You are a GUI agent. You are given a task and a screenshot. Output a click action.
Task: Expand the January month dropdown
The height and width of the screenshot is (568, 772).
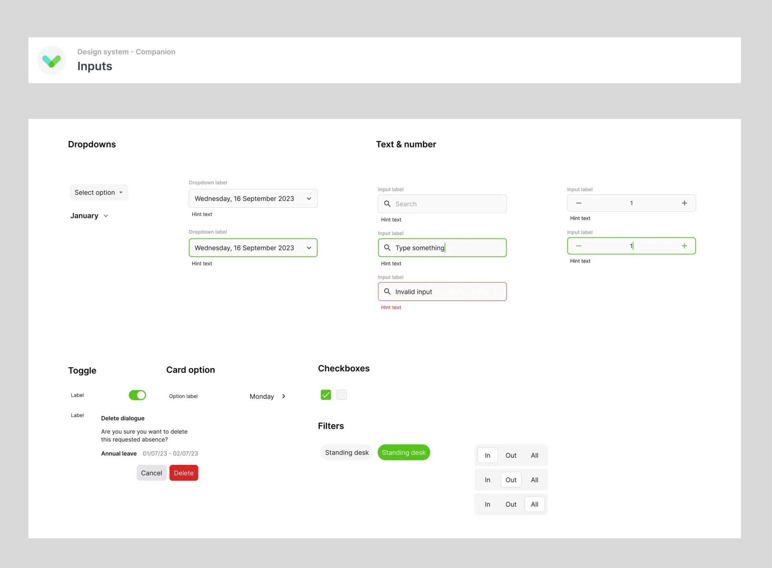pyautogui.click(x=90, y=216)
